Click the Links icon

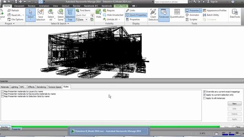[127, 10]
